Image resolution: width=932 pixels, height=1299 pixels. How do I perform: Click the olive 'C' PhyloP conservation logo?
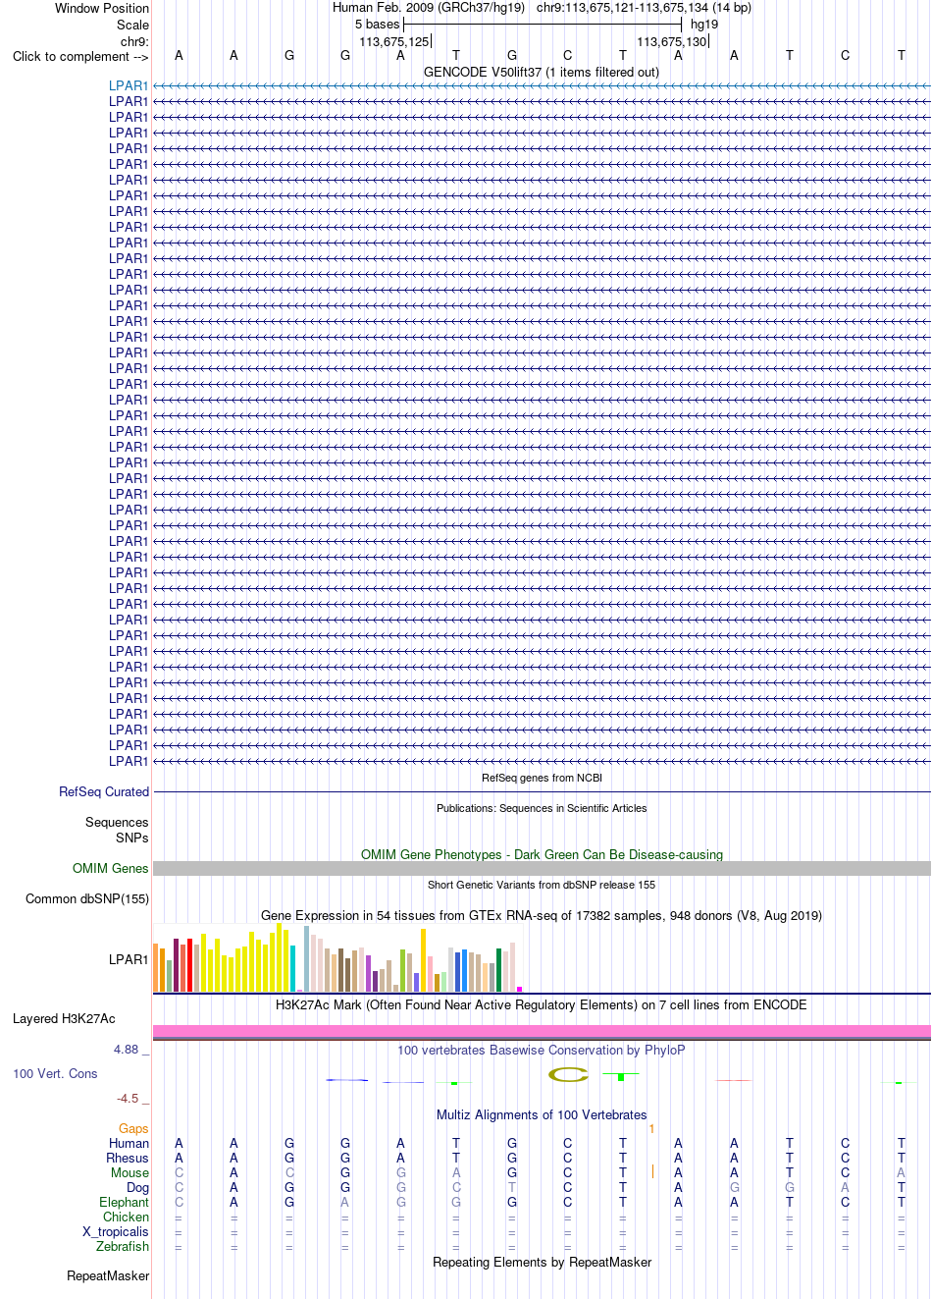(x=568, y=1074)
